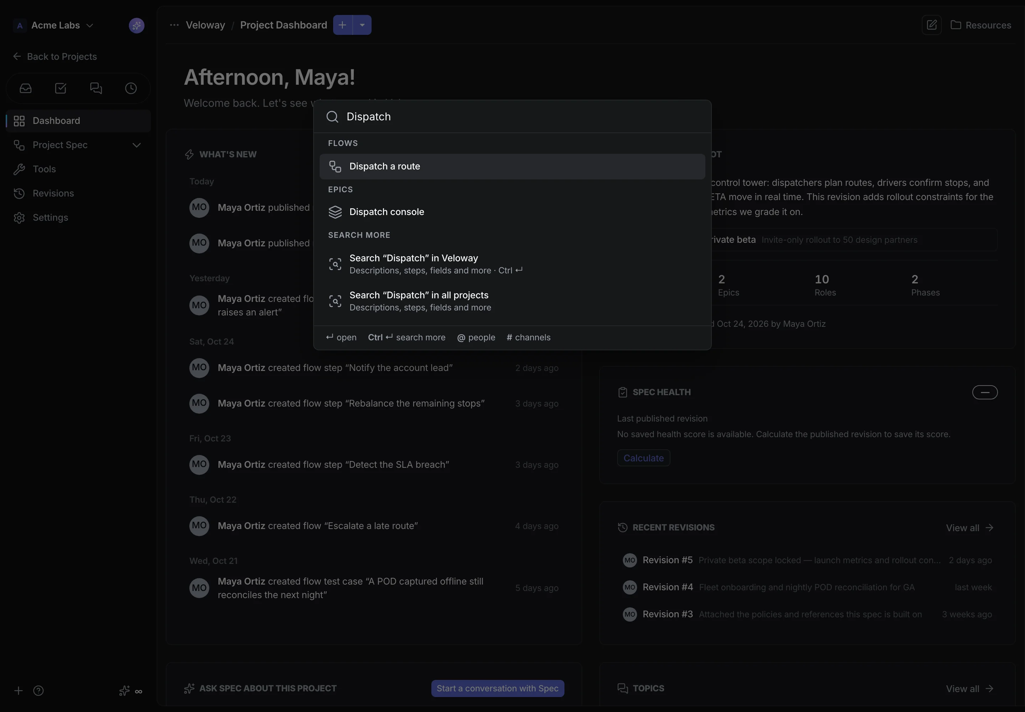This screenshot has height=712, width=1025.
Task: Click the plus icon at sidebar bottom
Action: (18, 691)
